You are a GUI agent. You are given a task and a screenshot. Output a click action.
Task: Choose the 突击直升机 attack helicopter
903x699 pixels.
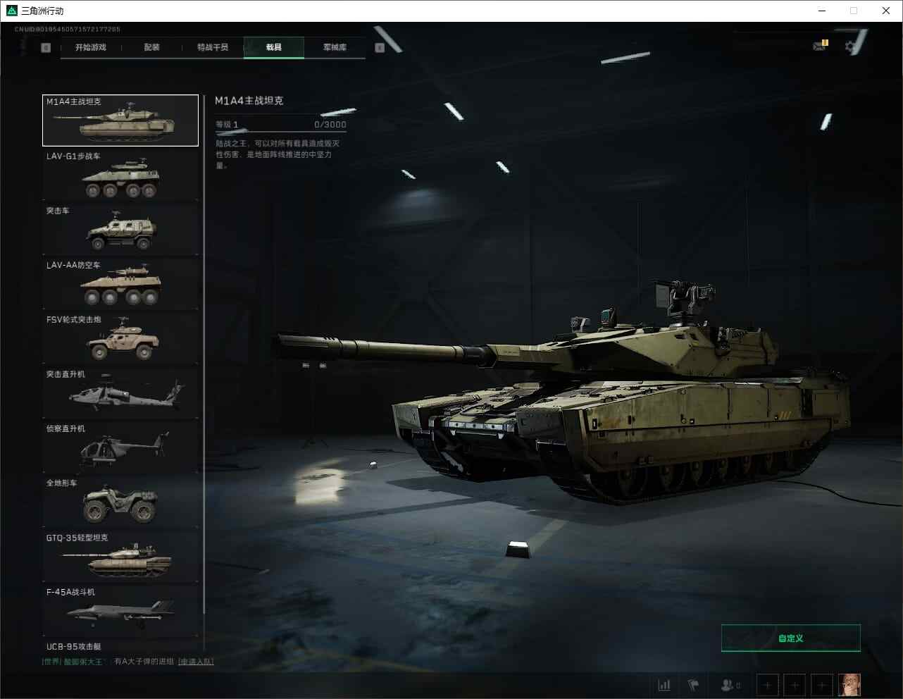pos(120,393)
